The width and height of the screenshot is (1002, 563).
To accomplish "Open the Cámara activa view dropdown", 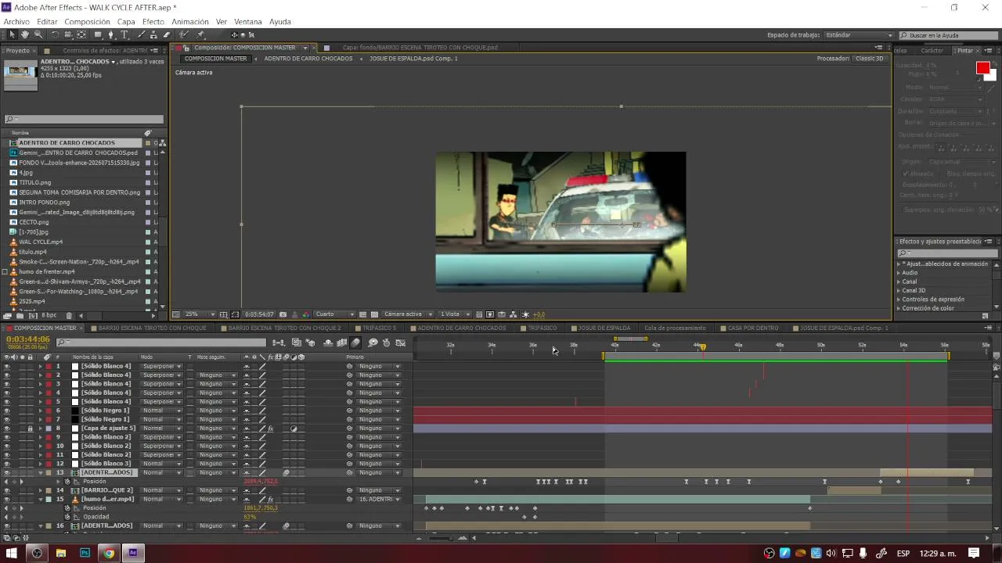I will pyautogui.click(x=407, y=314).
